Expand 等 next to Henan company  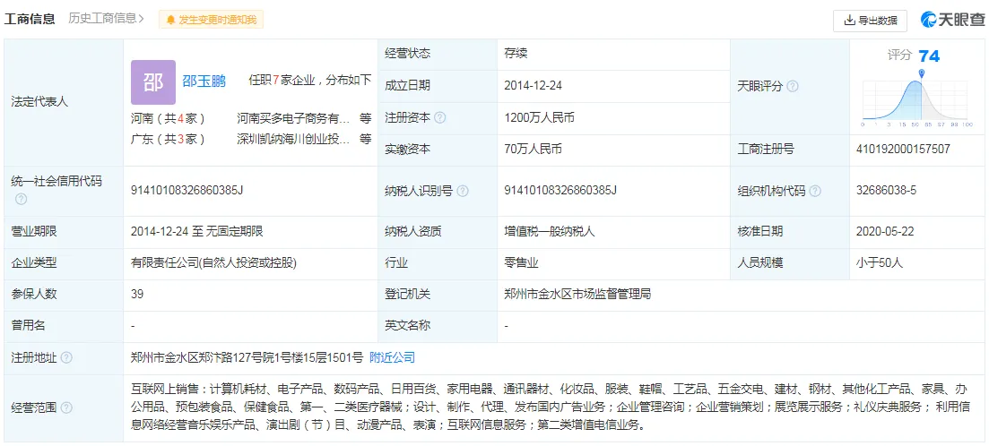pyautogui.click(x=365, y=118)
